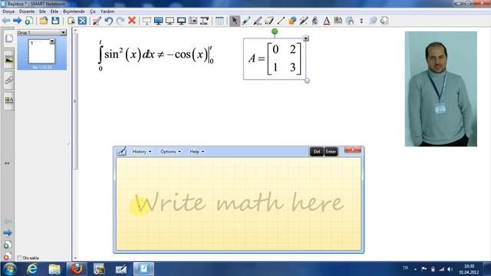The width and height of the screenshot is (491, 276).
Task: Open the Attachments paperclip tab
Action: (8, 80)
